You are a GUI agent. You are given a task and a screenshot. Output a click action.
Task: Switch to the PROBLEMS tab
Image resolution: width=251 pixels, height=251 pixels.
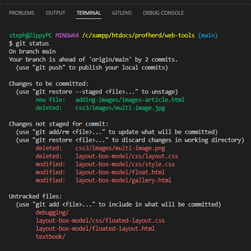pos(22,13)
